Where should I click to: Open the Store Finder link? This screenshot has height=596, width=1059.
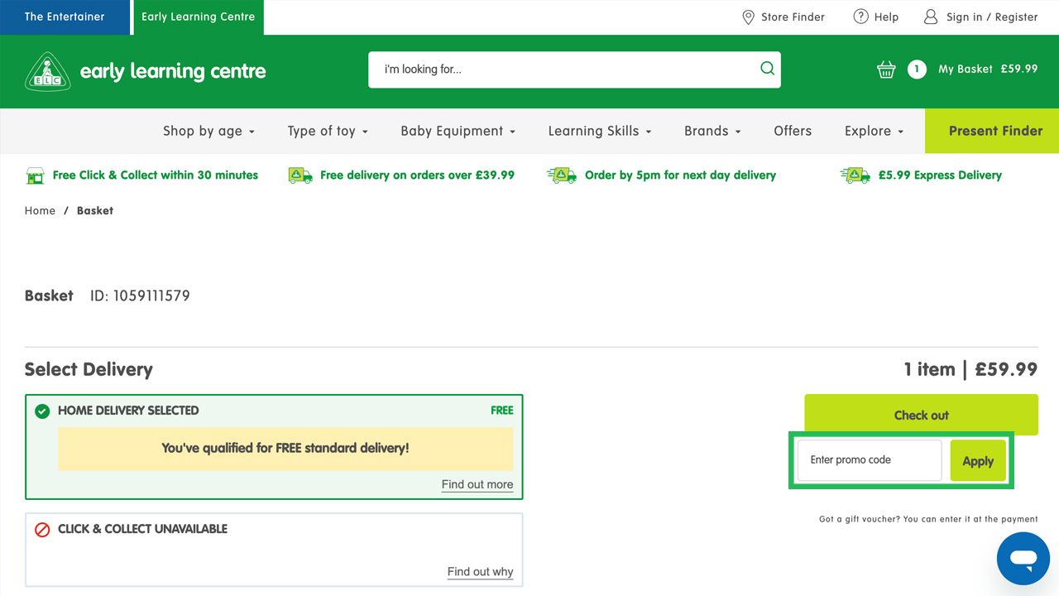(793, 17)
